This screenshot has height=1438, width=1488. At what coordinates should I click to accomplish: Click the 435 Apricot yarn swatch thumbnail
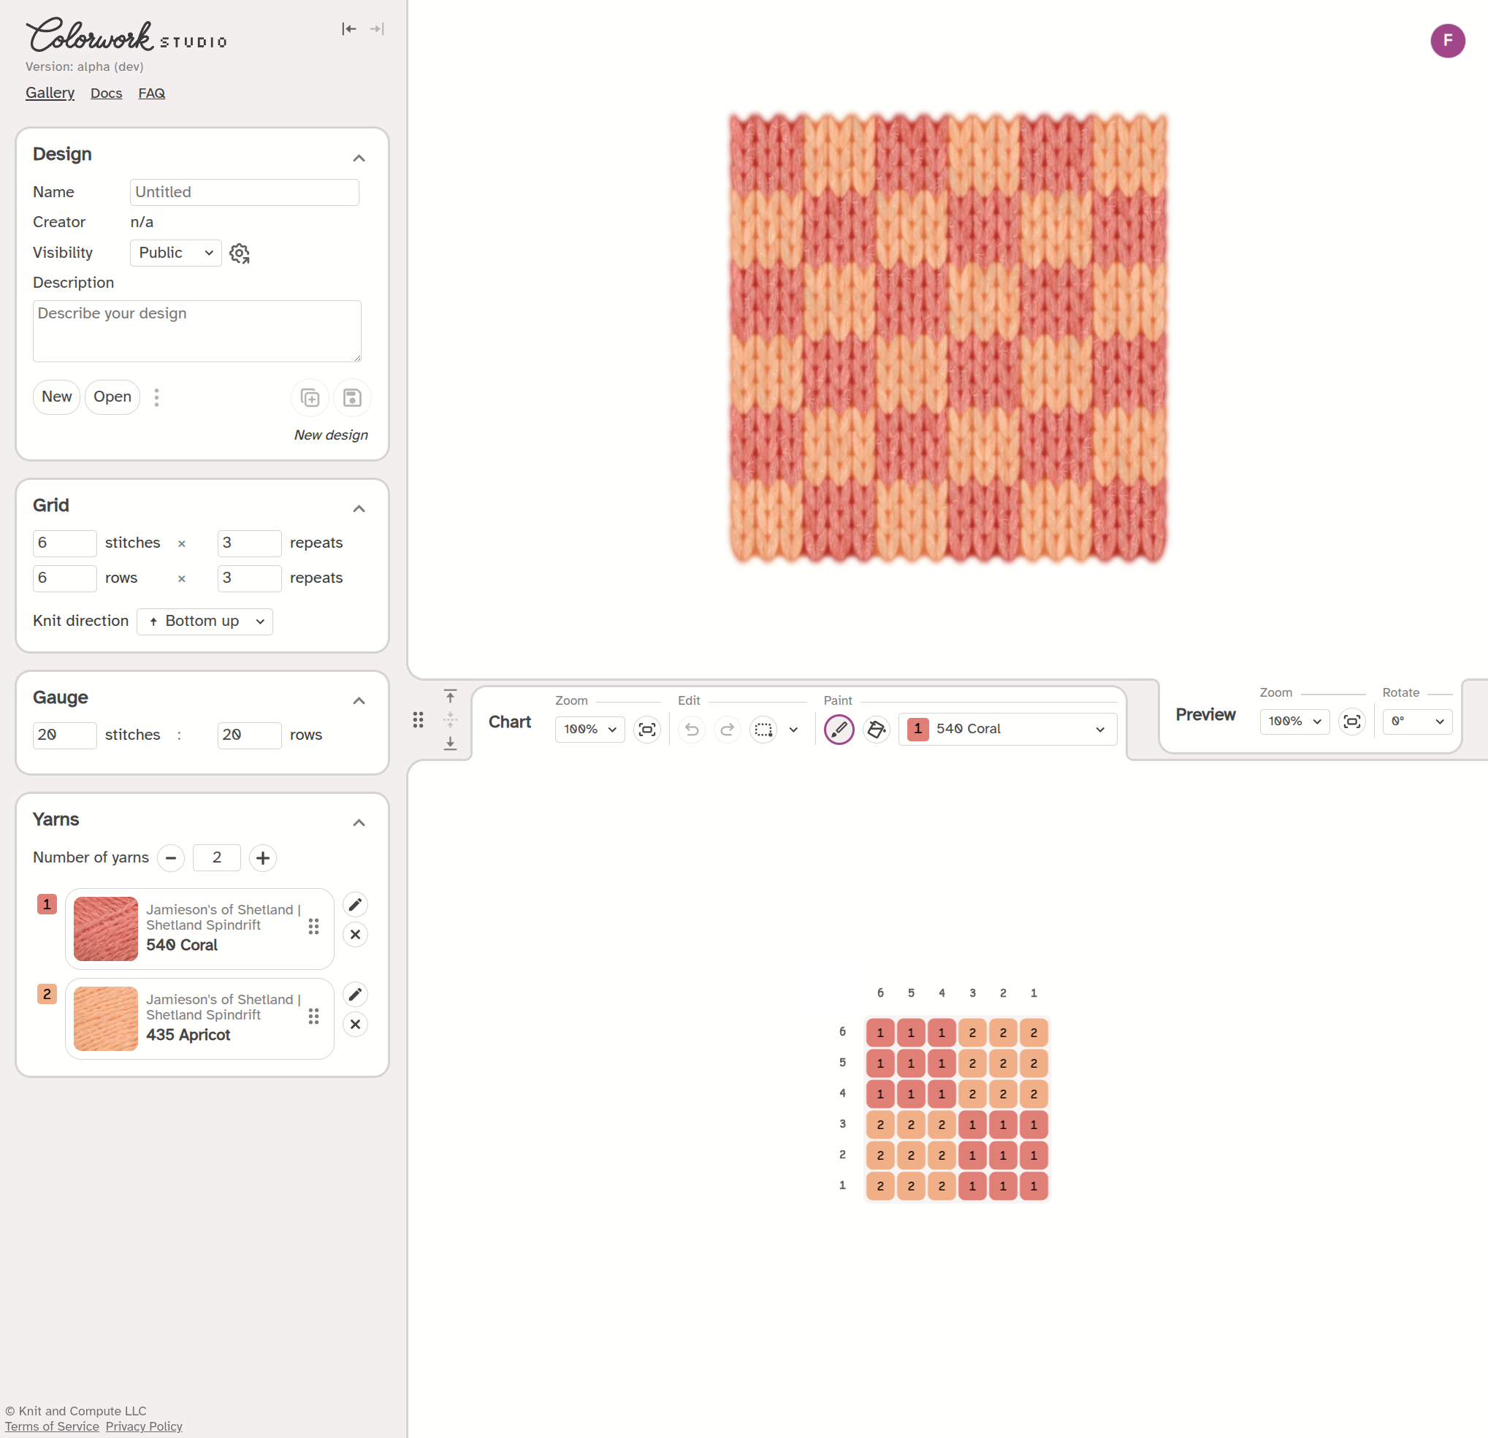(105, 1018)
